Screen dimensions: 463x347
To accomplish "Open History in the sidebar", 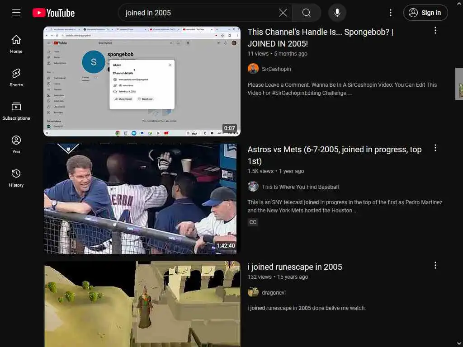I will (x=16, y=178).
